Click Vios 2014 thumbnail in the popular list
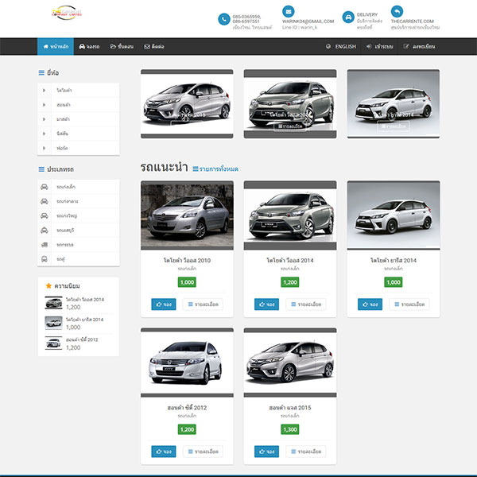The height and width of the screenshot is (477, 477). tap(53, 303)
